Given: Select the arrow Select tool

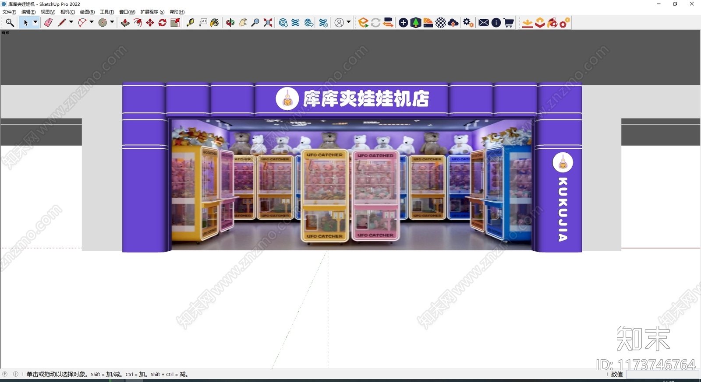Looking at the screenshot, I should click(x=26, y=23).
